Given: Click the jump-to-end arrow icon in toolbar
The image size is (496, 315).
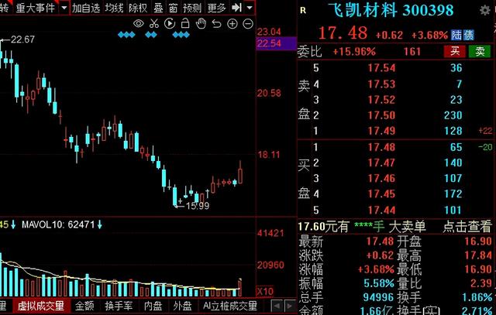Looking at the screenshot, I should [x=236, y=7].
